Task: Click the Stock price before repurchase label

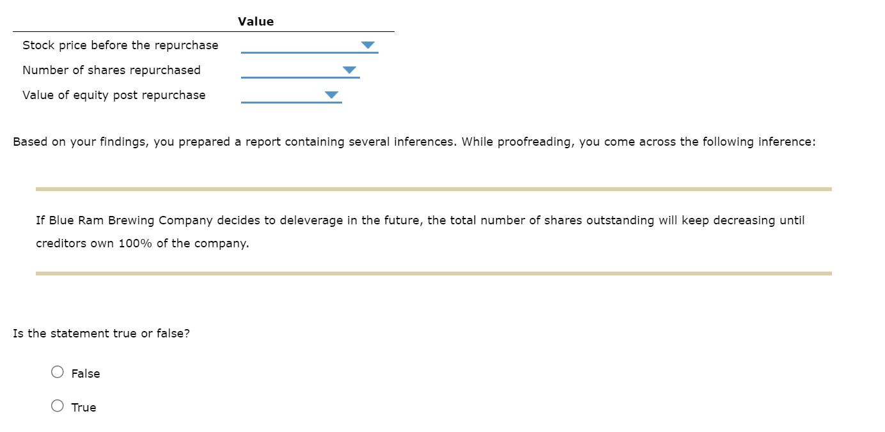Action: pyautogui.click(x=120, y=45)
